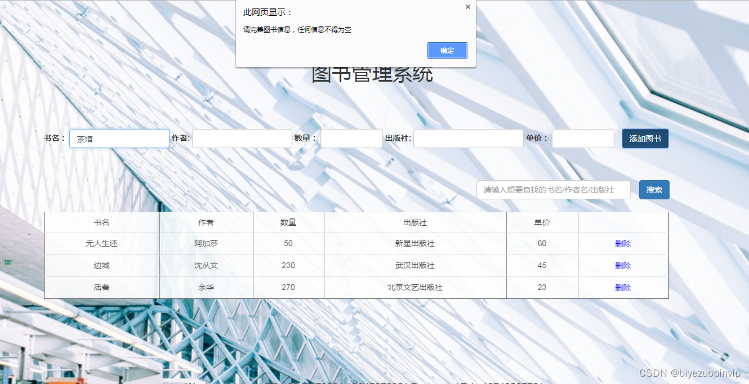749x384 pixels.
Task: Click the book title cell 无人生还
Action: (102, 244)
